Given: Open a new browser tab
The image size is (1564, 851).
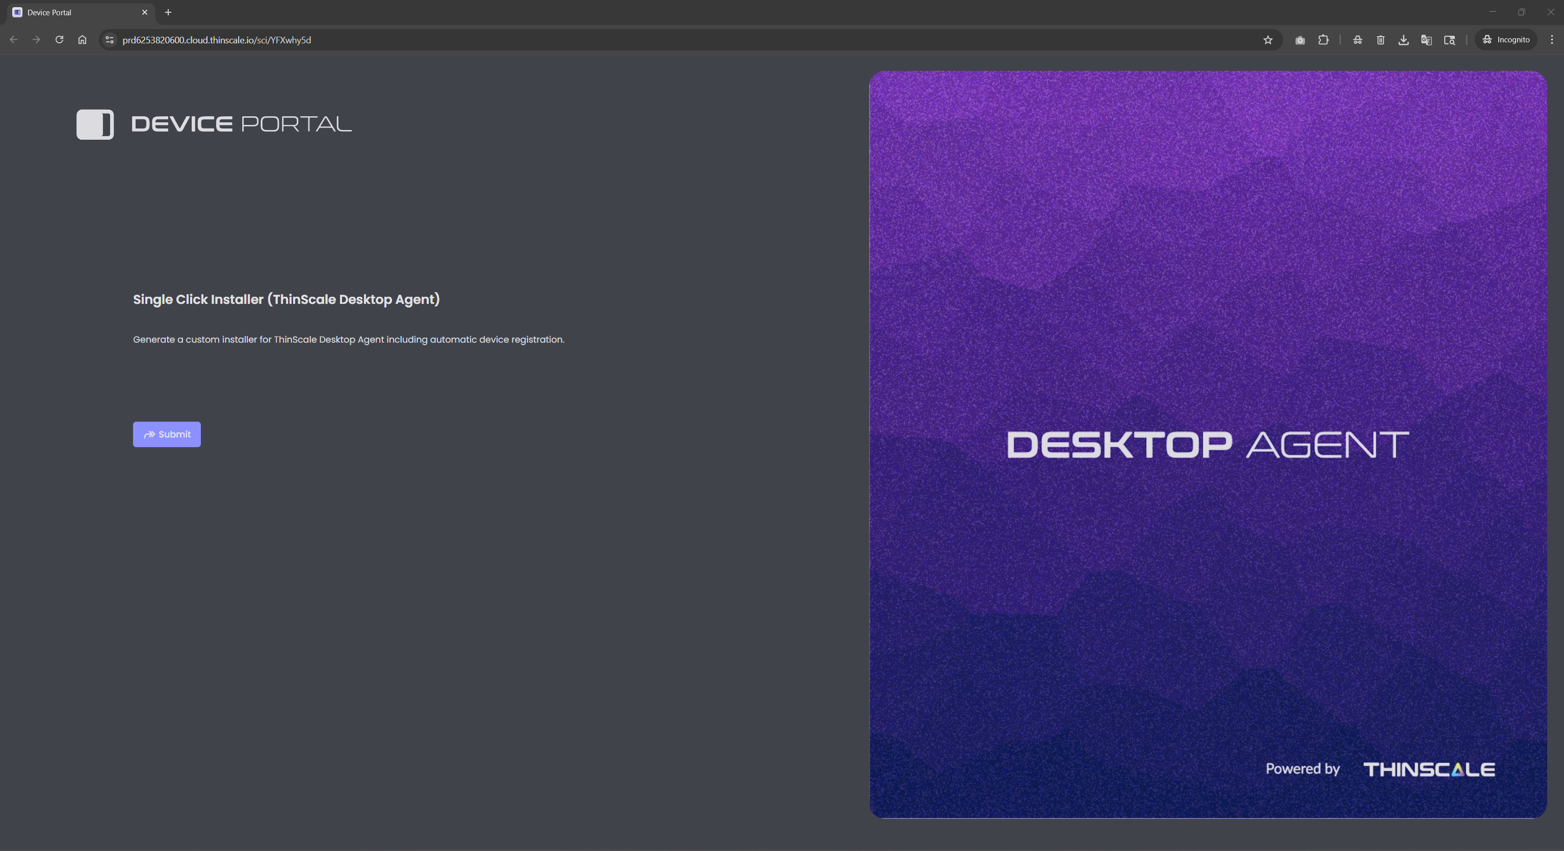Looking at the screenshot, I should [168, 12].
